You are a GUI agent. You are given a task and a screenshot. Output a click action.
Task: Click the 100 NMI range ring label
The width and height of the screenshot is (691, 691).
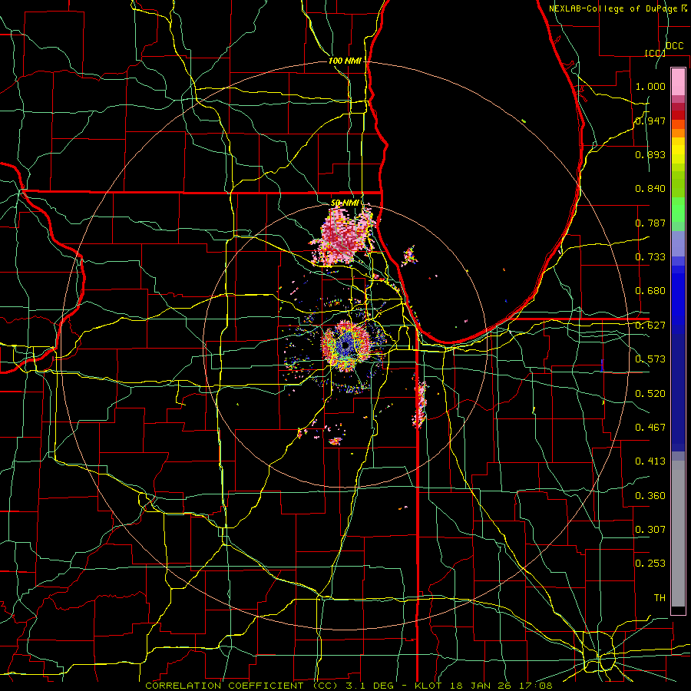pyautogui.click(x=345, y=61)
